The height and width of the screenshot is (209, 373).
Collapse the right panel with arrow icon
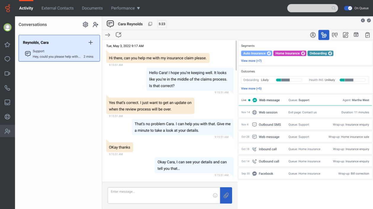[x=363, y=20]
